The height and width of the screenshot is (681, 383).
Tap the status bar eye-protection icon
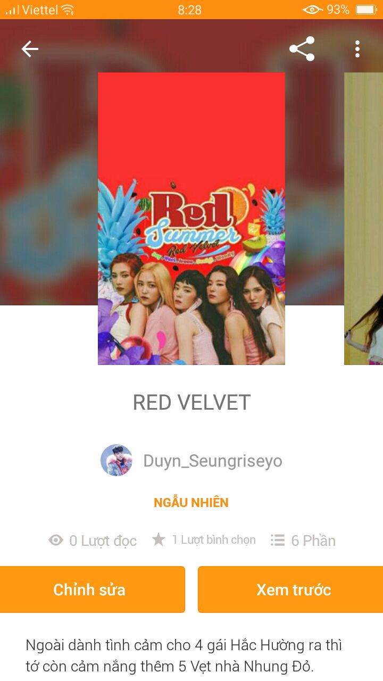312,10
